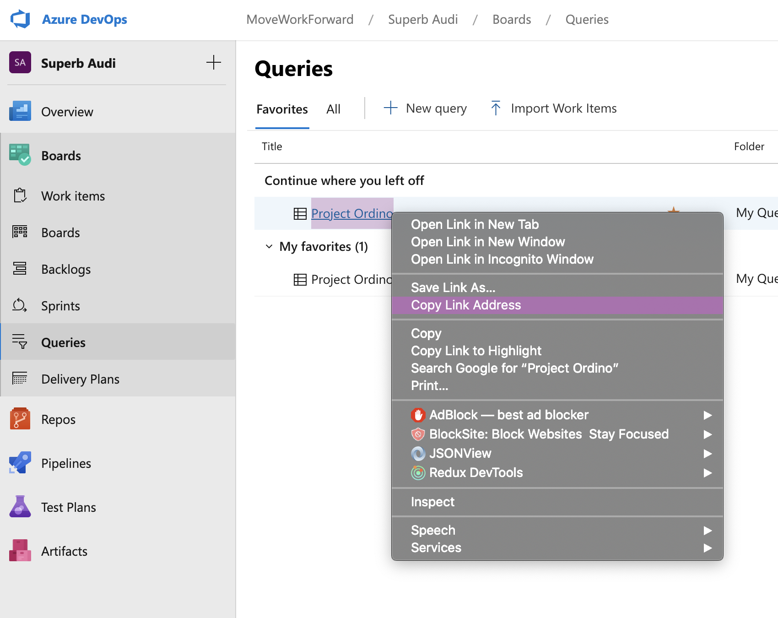
Task: Click the Test Plans flask icon
Action: point(20,507)
